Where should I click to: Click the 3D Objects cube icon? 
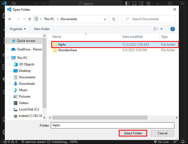pos(16,64)
